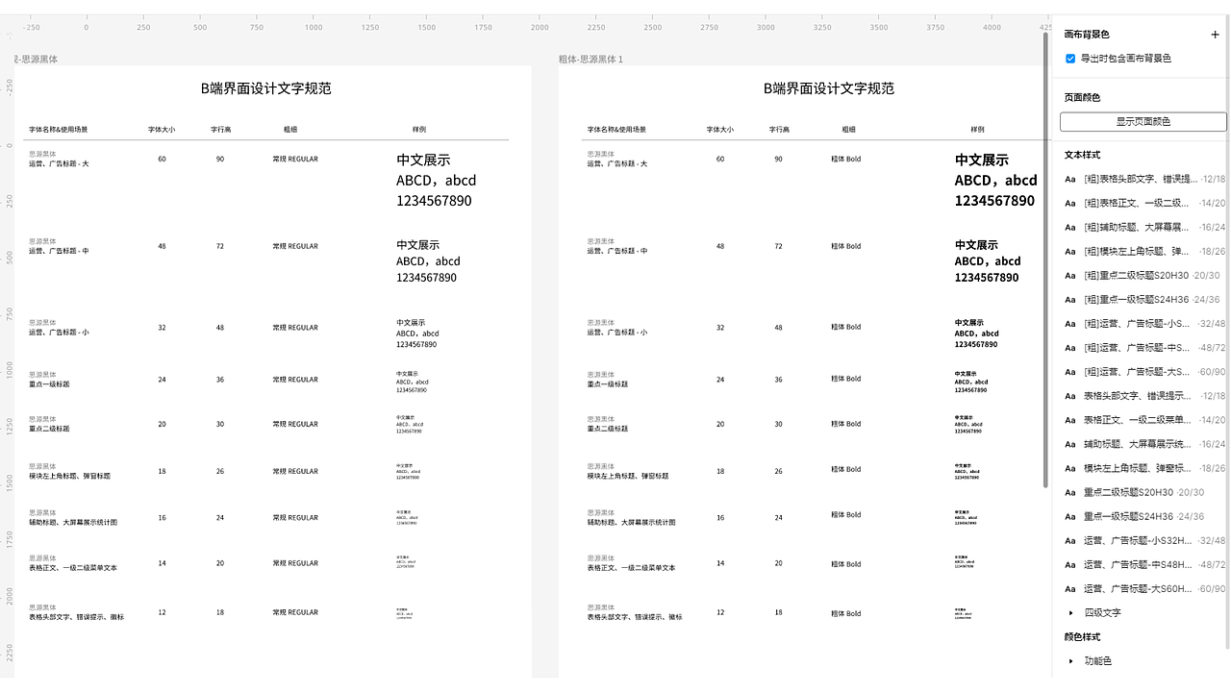Click the 显示页面颜色 button
Viewport: 1231px width, 692px height.
coord(1143,121)
